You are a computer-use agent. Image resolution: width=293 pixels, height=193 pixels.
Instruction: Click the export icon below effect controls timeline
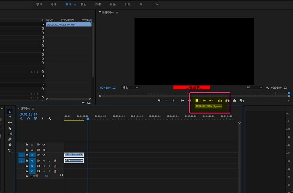coord(89,102)
